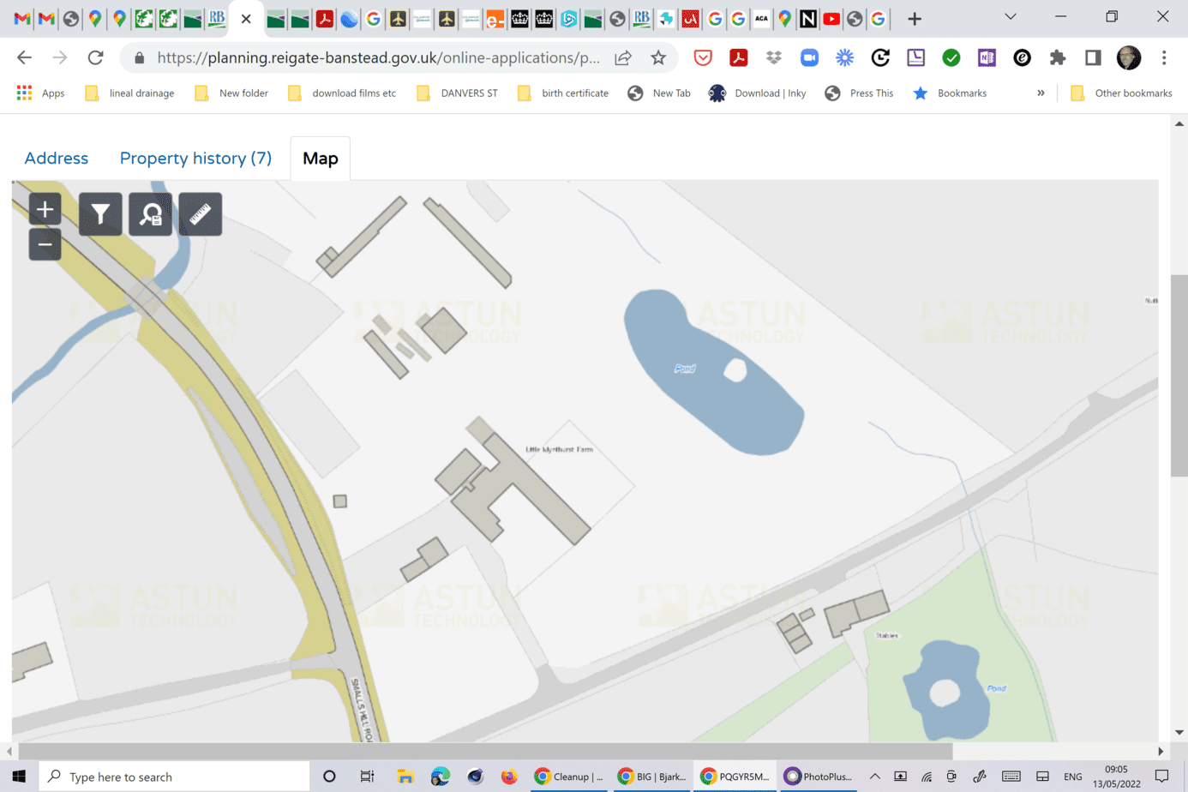1188x792 pixels.
Task: Switch to the Address tab
Action: click(57, 159)
